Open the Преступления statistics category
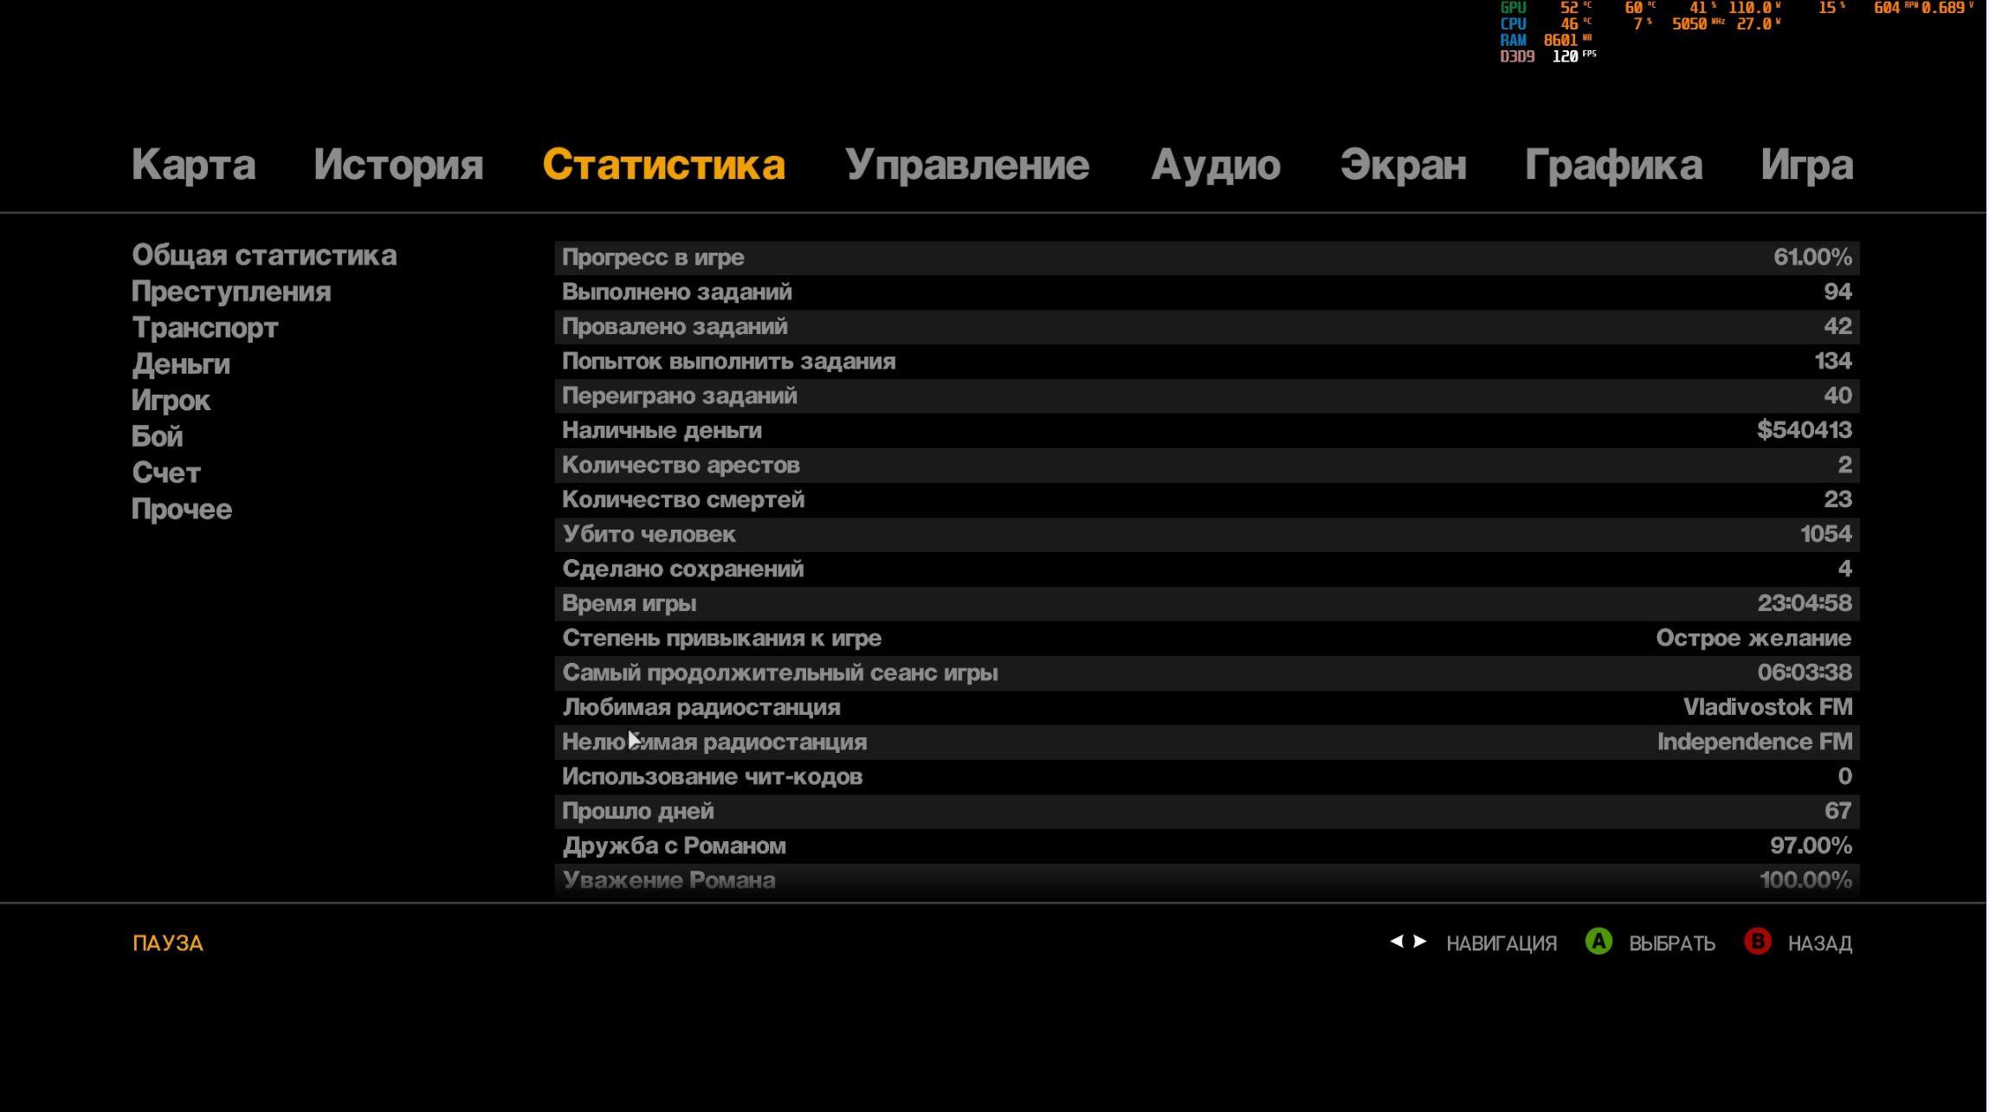The image size is (1989, 1112). click(231, 292)
